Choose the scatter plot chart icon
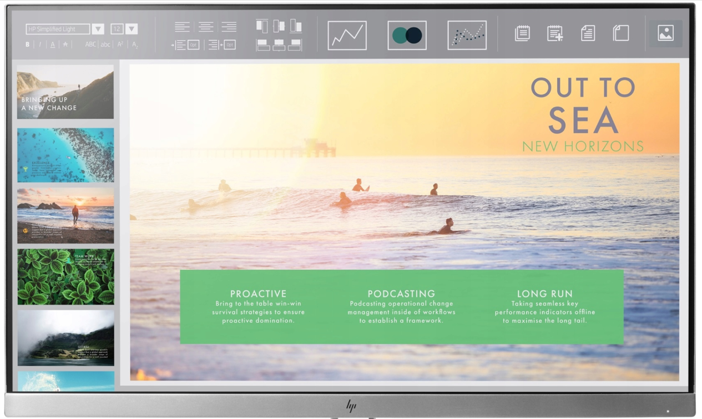 pyautogui.click(x=467, y=36)
